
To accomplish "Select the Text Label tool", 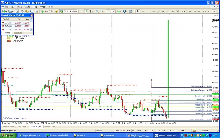I will click(178, 11).
